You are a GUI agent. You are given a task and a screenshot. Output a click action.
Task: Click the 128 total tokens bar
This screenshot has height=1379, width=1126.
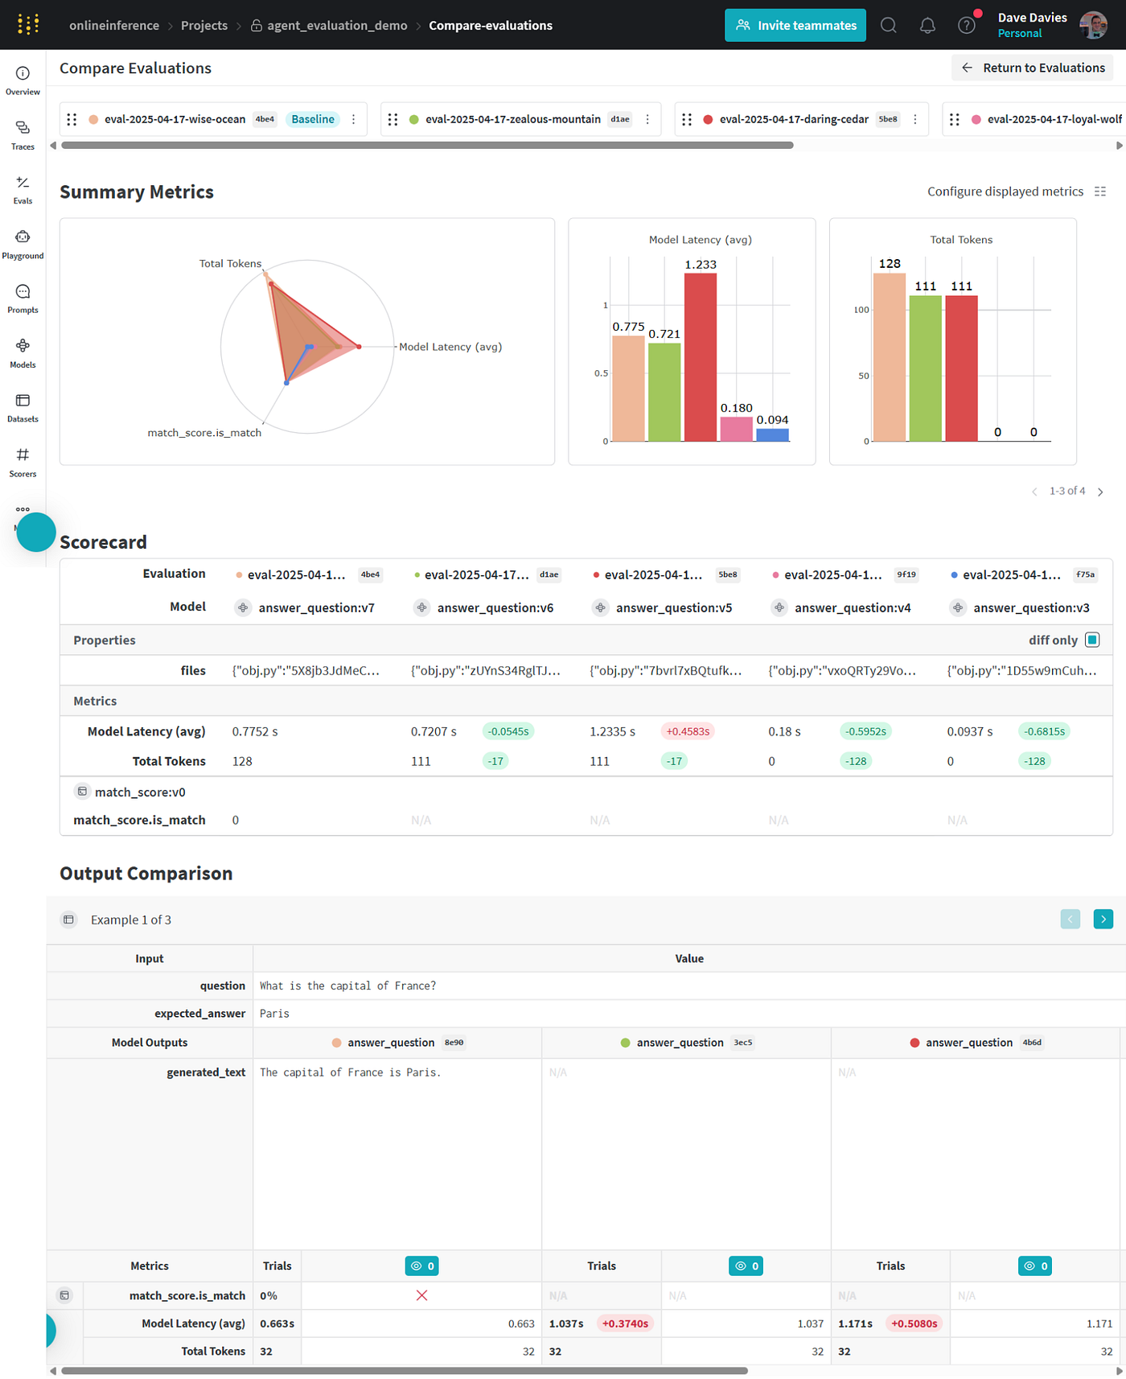pyautogui.click(x=890, y=357)
